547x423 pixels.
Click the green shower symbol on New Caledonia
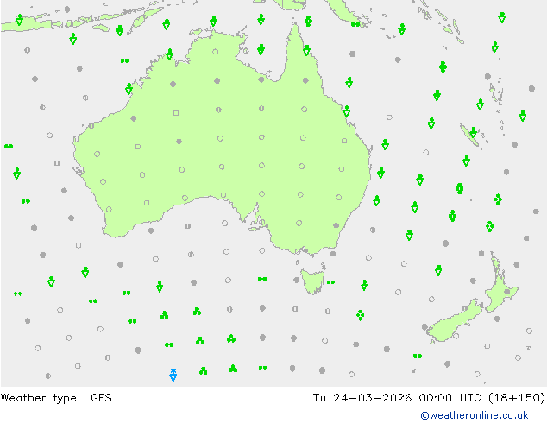tap(473, 133)
